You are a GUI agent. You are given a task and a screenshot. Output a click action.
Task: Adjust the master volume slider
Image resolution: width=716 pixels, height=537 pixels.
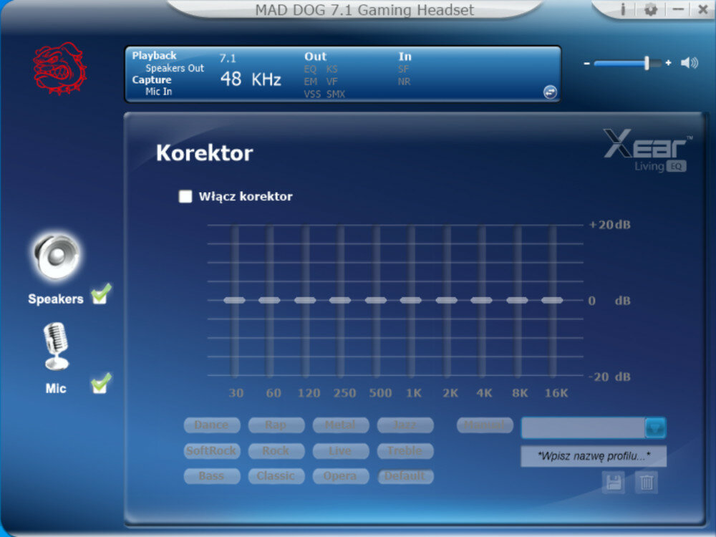(628, 63)
